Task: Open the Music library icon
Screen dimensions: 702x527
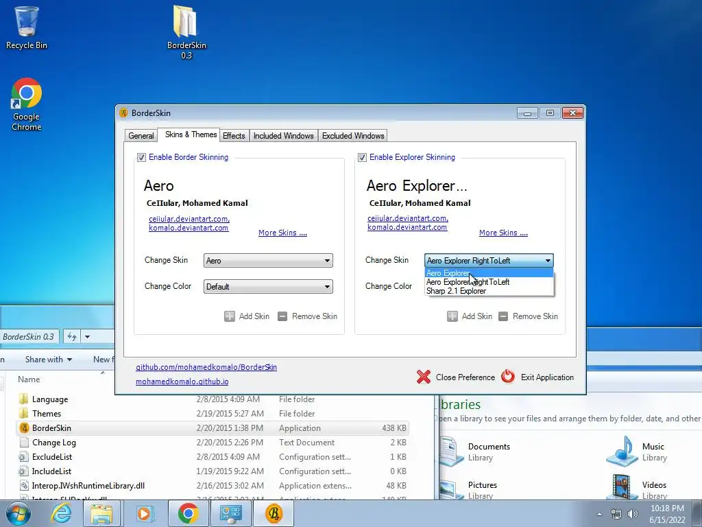Action: (622, 451)
